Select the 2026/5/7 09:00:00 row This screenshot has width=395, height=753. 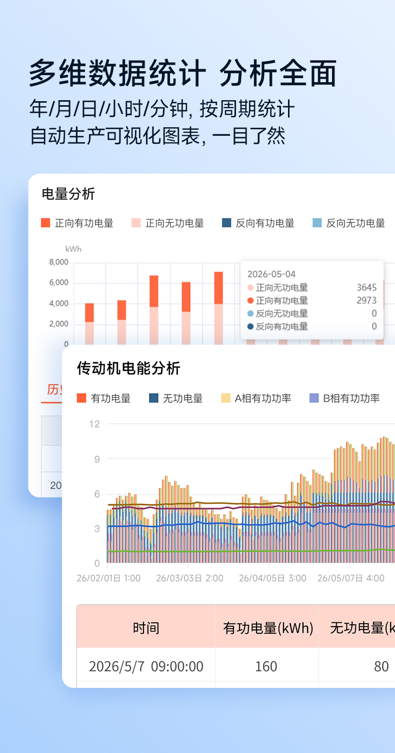pos(236,666)
